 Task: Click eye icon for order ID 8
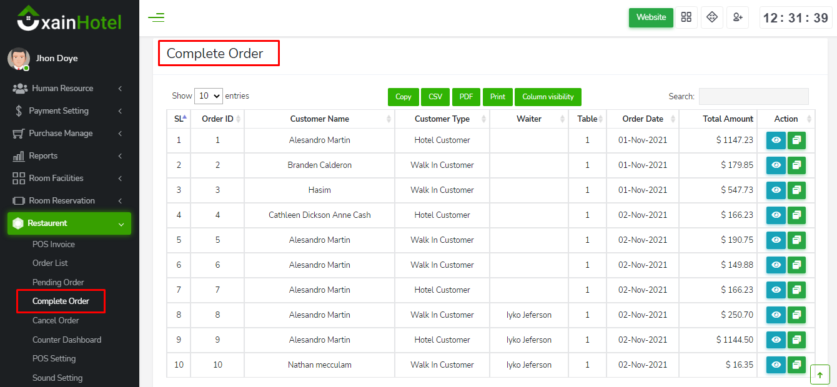click(776, 315)
